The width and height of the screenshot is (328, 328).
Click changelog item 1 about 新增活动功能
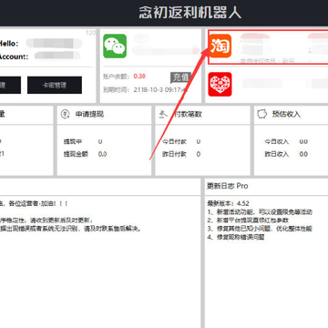[260, 212]
